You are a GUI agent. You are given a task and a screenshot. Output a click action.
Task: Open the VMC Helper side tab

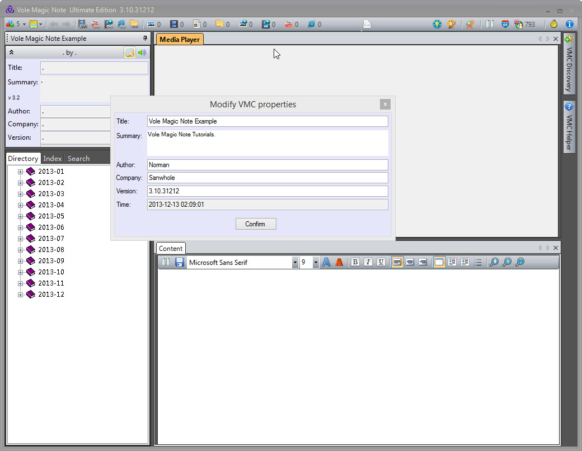(x=569, y=126)
